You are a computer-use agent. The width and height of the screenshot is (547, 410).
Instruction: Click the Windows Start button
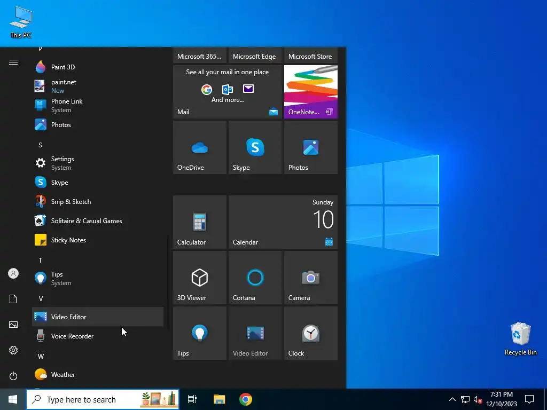coord(13,399)
